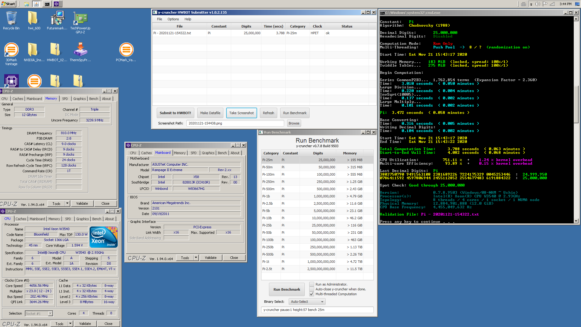Click cmd.exe scrollbar down arrow
Screen dimensions: 581x327
tap(576, 221)
